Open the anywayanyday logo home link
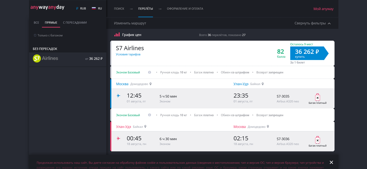The height and width of the screenshot is (169, 367). point(47,8)
